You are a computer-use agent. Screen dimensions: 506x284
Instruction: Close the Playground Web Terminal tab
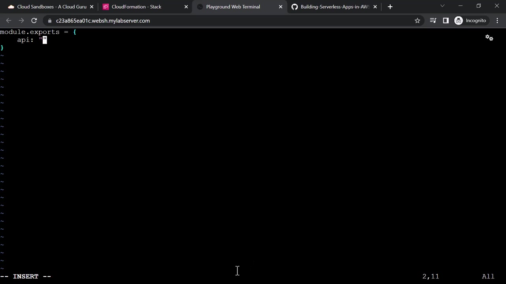coord(281,7)
